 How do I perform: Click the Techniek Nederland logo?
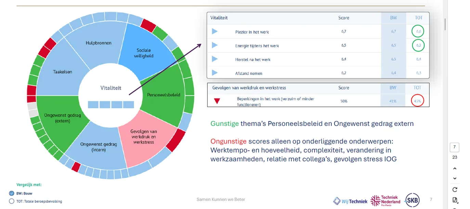(386, 200)
